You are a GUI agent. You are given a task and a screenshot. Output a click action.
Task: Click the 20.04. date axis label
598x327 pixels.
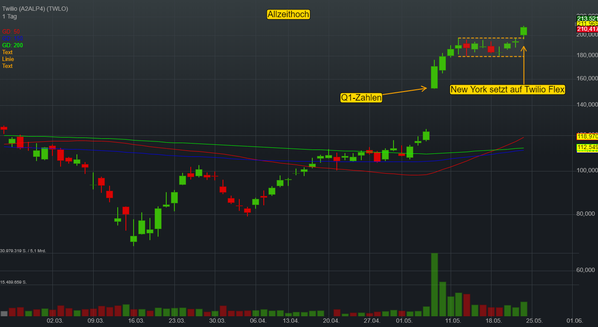pyautogui.click(x=331, y=321)
